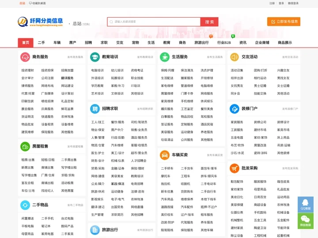
Task: Open 人才招聘会 under 招聘求职
Action: (139, 161)
